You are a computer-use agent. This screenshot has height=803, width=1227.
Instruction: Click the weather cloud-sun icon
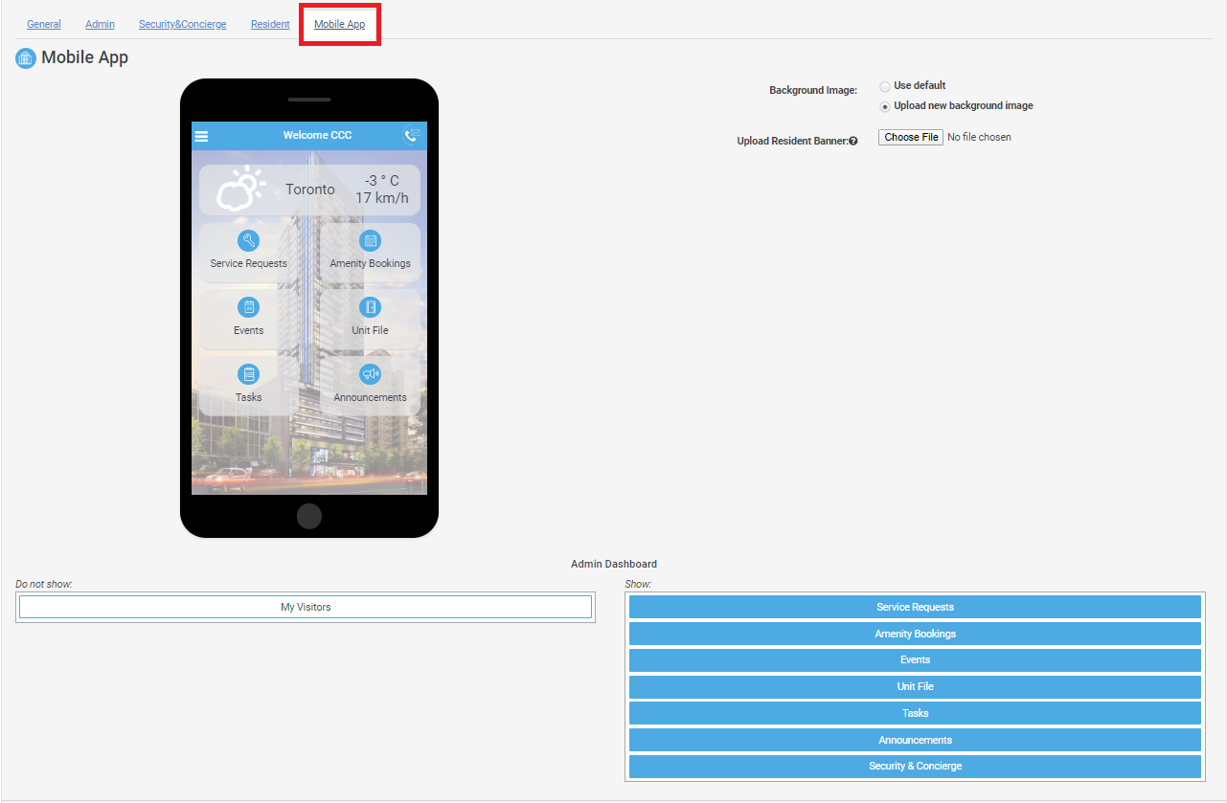click(240, 189)
